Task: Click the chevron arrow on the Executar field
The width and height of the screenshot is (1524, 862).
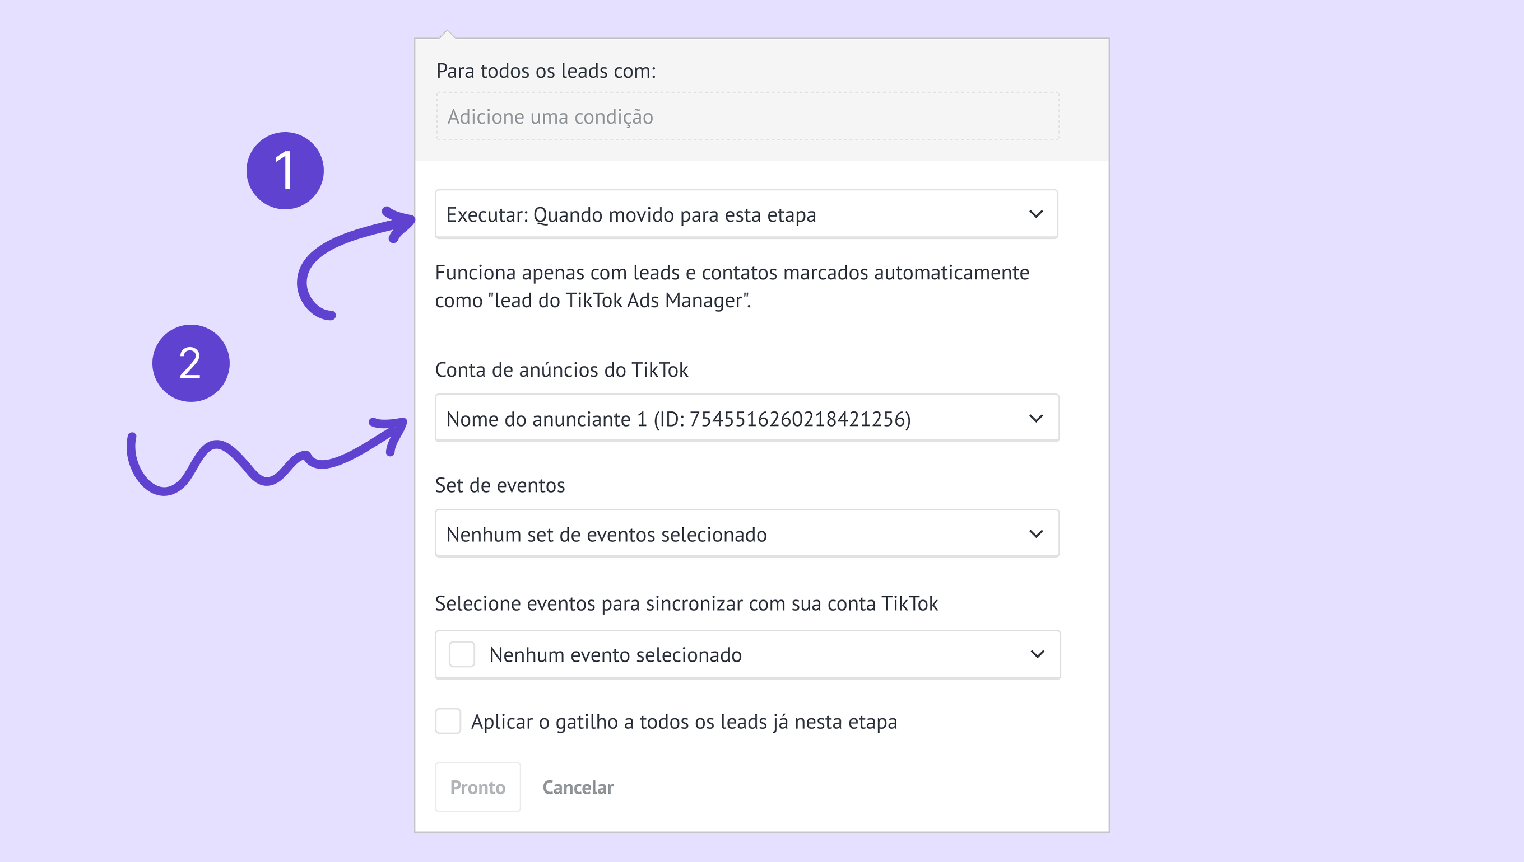Action: (1036, 214)
